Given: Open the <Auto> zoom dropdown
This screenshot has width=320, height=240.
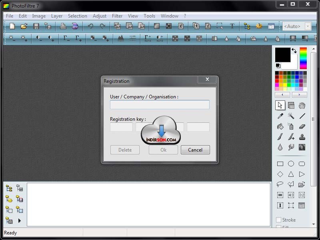Looking at the screenshot, I should click(x=308, y=26).
